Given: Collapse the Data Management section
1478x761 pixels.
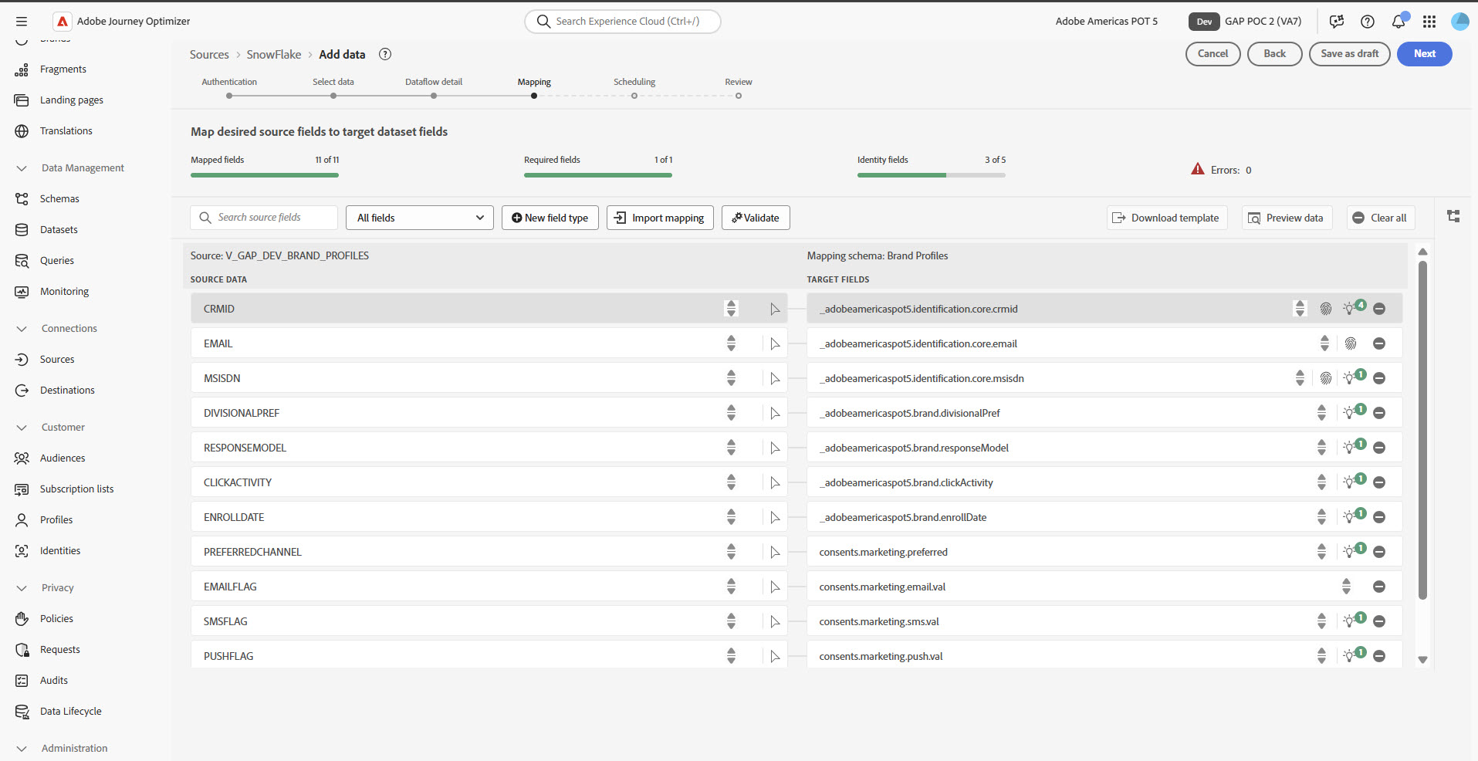Looking at the screenshot, I should [x=22, y=168].
